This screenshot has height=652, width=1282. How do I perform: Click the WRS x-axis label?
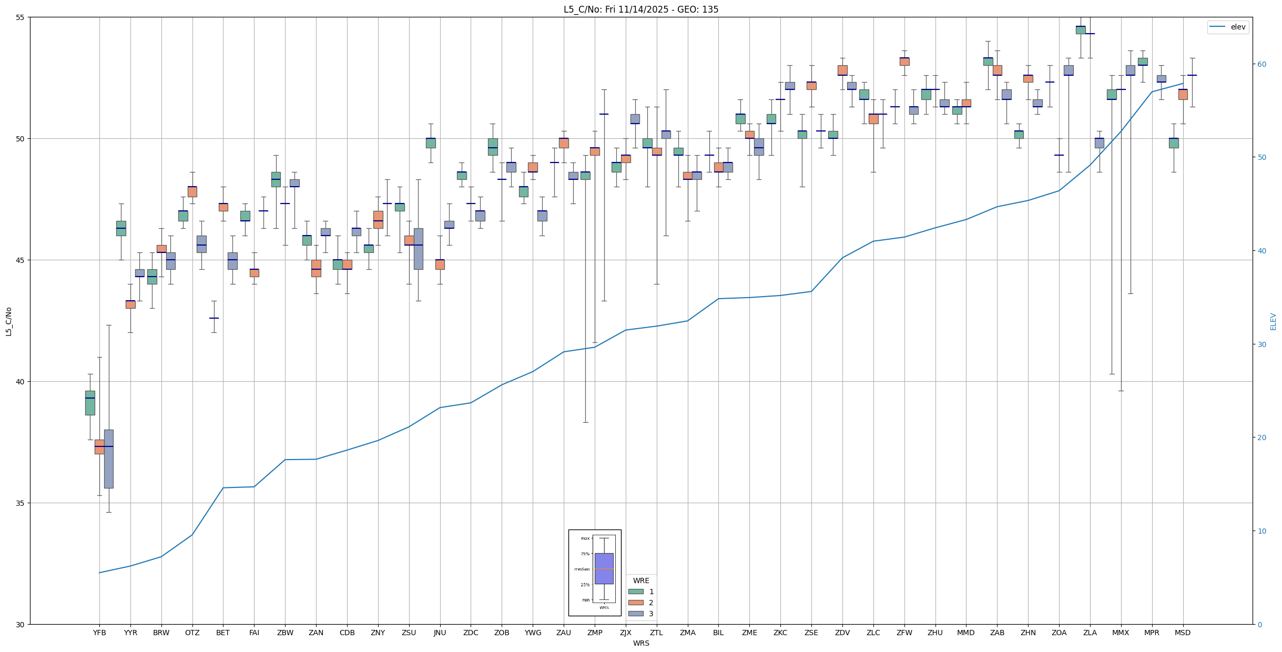pyautogui.click(x=641, y=643)
